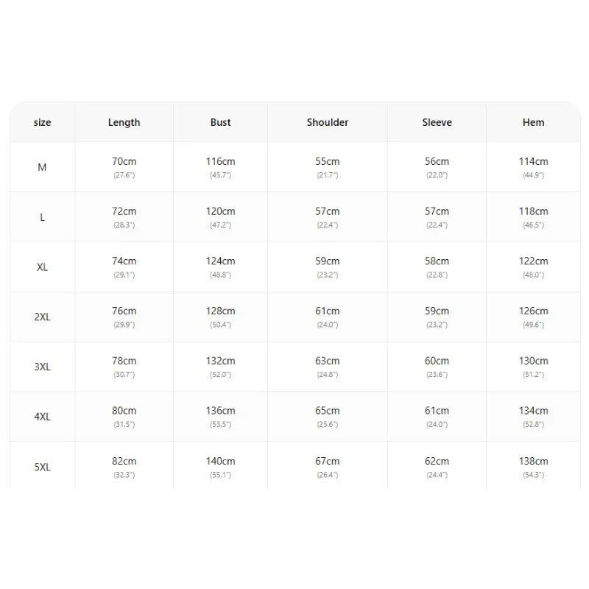
Task: Select the 5XL size row label
Action: (42, 468)
